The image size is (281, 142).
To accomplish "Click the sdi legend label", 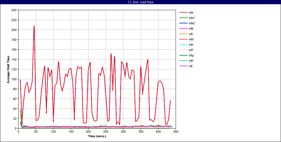I will (191, 66).
